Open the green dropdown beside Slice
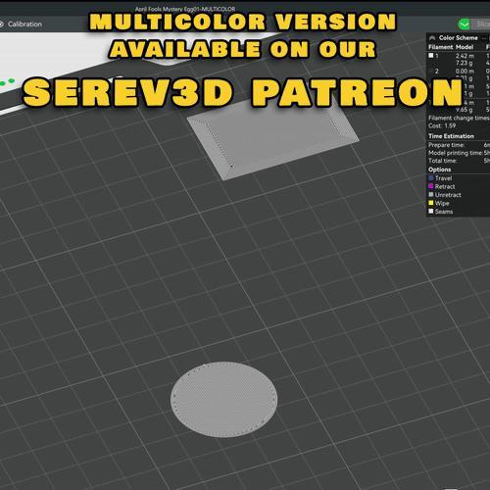This screenshot has height=490, width=490. [464, 24]
